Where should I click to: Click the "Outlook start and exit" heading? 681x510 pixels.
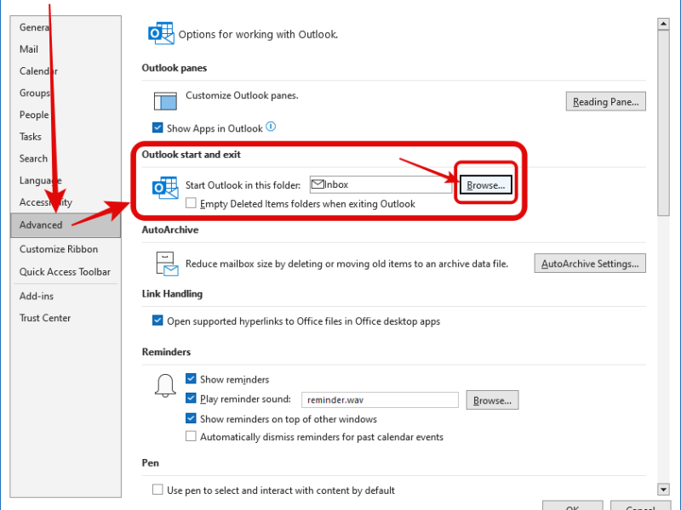tap(191, 155)
